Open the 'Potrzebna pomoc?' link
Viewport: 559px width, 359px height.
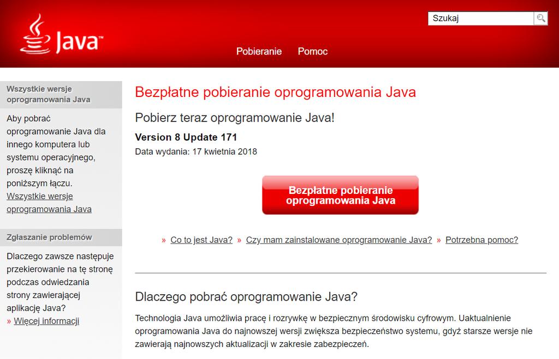pos(481,240)
